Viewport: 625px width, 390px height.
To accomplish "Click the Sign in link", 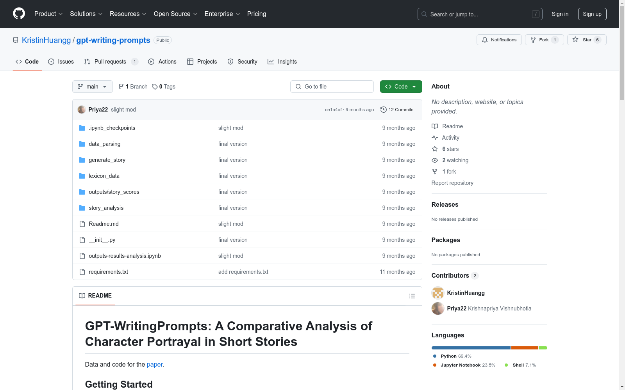I will pos(560,14).
